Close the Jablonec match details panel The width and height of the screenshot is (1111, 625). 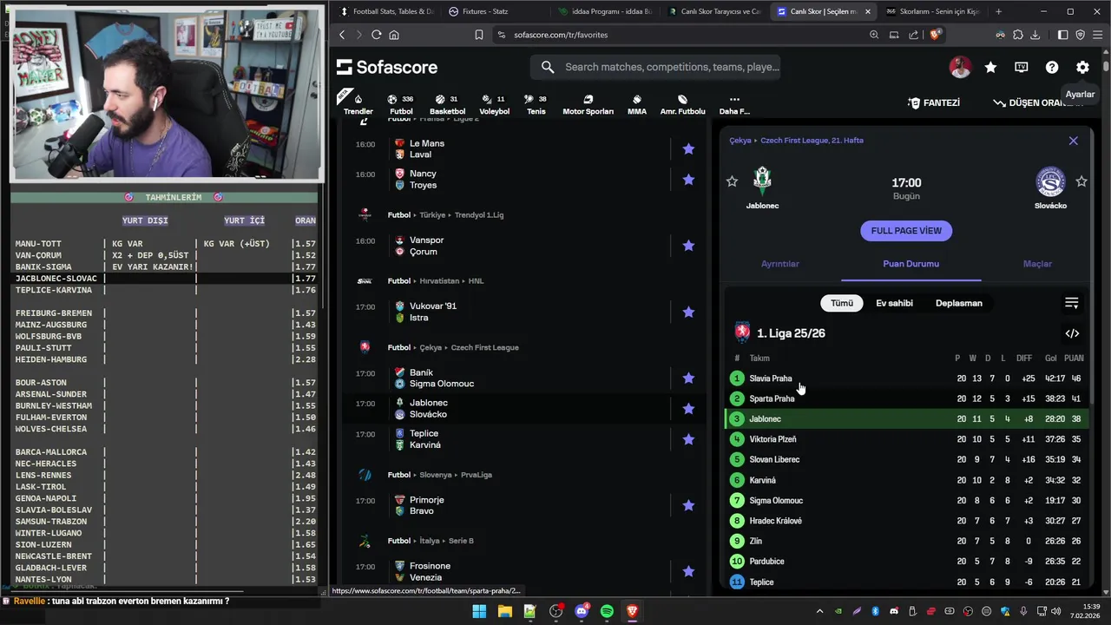(1073, 141)
